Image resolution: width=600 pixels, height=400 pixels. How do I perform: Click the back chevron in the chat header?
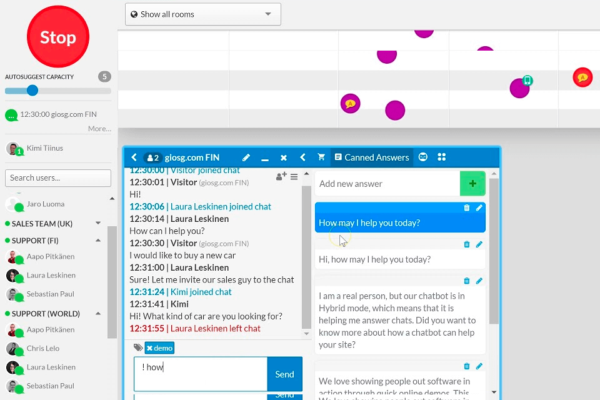coord(134,157)
